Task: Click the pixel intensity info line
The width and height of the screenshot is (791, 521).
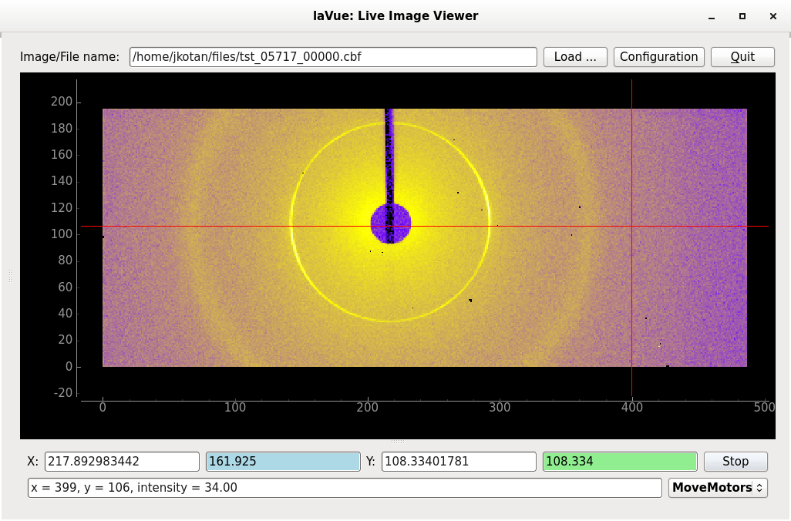Action: (x=344, y=488)
